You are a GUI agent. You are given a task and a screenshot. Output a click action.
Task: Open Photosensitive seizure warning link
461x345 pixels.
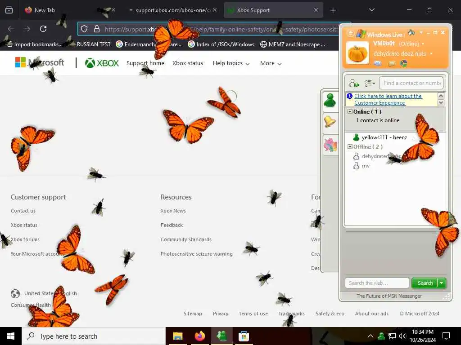[197, 254]
